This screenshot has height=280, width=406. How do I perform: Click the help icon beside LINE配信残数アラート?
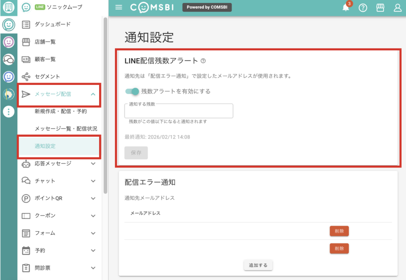point(203,61)
